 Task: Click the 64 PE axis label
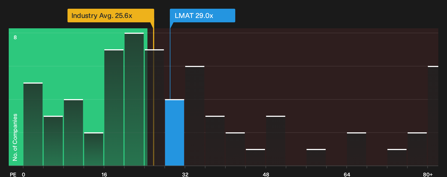click(x=347, y=174)
